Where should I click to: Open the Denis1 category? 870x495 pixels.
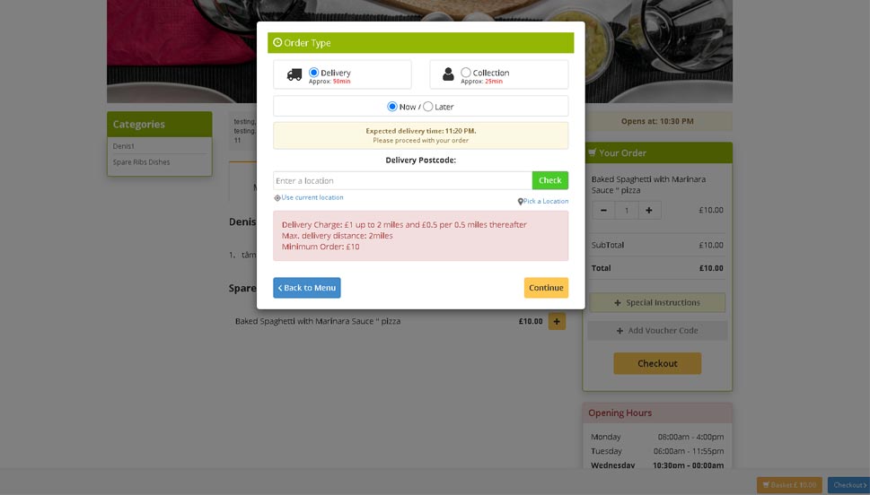[124, 146]
